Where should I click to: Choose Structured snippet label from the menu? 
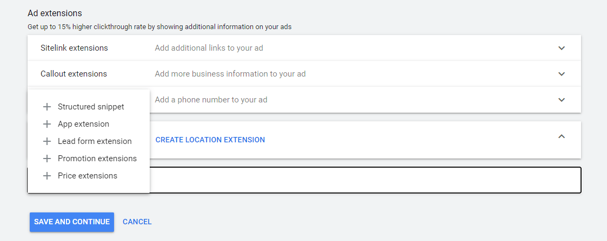(91, 107)
